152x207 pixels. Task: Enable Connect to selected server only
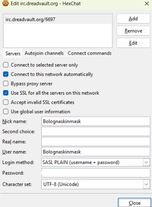coord(6,65)
